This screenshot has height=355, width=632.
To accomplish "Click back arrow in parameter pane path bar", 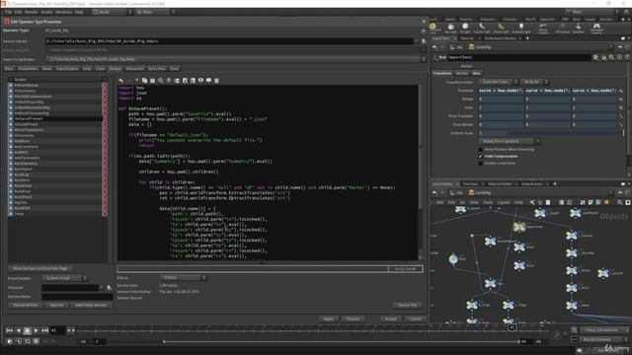I will coord(434,47).
